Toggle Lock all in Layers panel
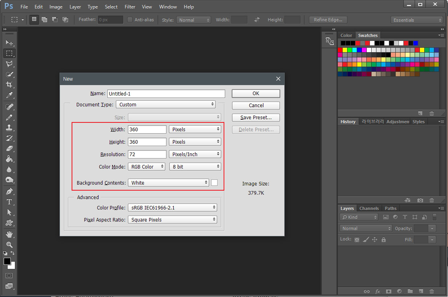This screenshot has height=297, width=448. pos(383,240)
